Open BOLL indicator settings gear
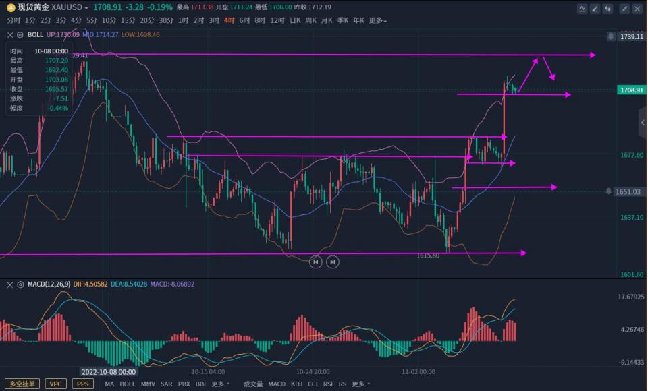648x391 pixels. [20, 34]
